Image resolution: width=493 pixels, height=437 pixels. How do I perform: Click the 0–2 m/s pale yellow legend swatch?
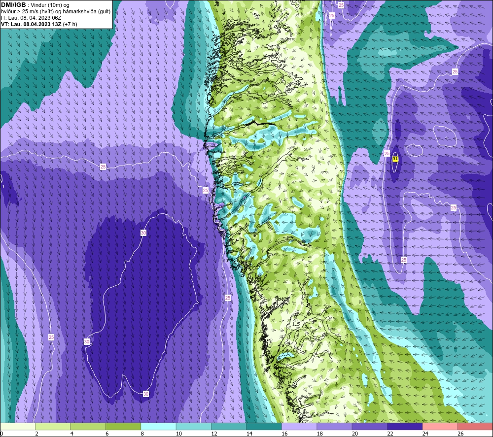click(x=18, y=426)
